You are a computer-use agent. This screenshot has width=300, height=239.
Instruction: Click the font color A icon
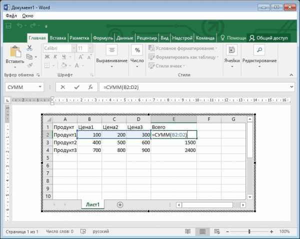pos(77,65)
